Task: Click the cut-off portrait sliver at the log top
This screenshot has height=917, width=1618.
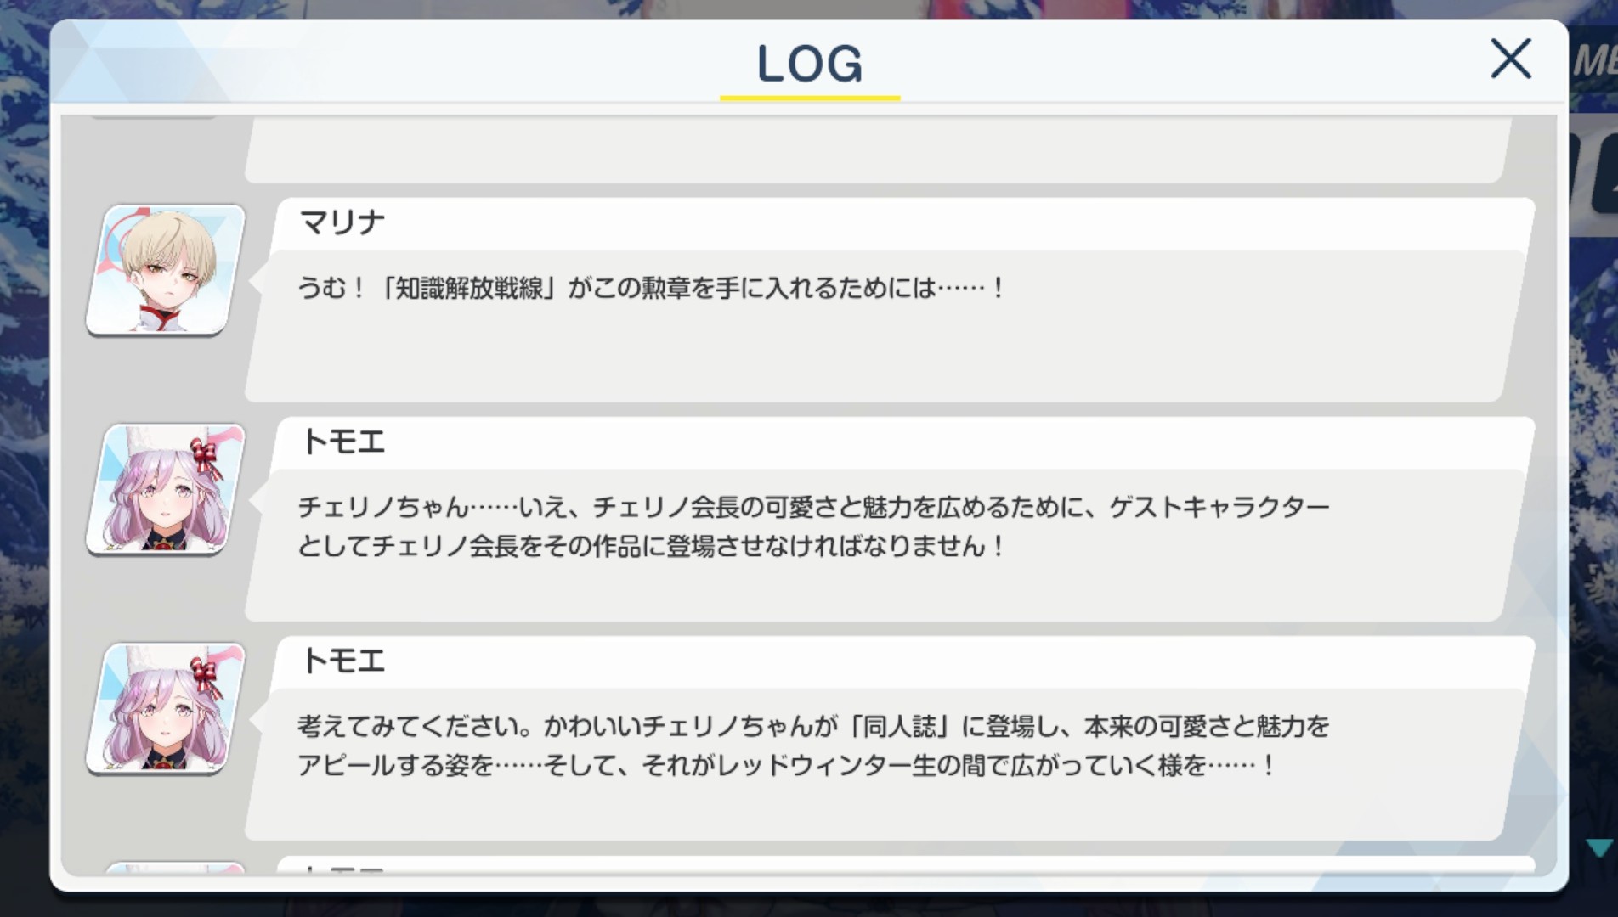Action: pos(155,116)
